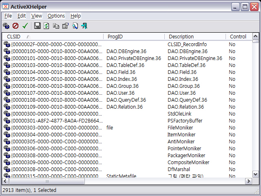Screen dimensions: 261x196
Task: Open Properties using the toolbar properties icon
Action: (x=65, y=26)
